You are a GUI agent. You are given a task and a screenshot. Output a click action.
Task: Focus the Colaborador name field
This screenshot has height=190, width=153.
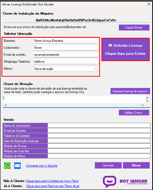66,48
